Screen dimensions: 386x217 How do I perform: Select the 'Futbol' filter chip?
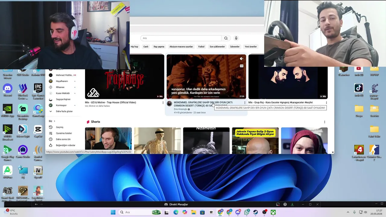coord(201,47)
